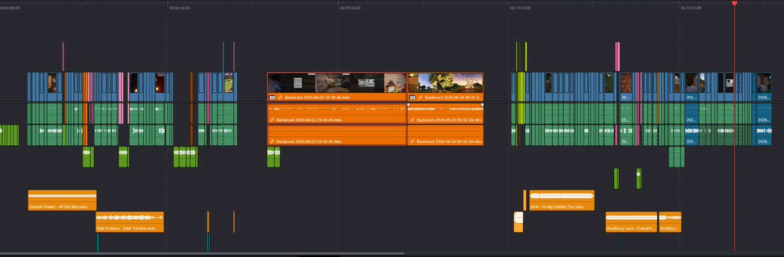Click the fade-out handle on the 00-32-34 audio clip
784x257 pixels.
(x=482, y=105)
